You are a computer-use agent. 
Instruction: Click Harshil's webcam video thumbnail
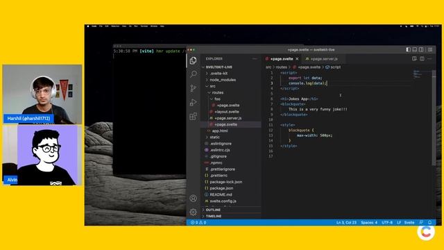tap(42, 94)
